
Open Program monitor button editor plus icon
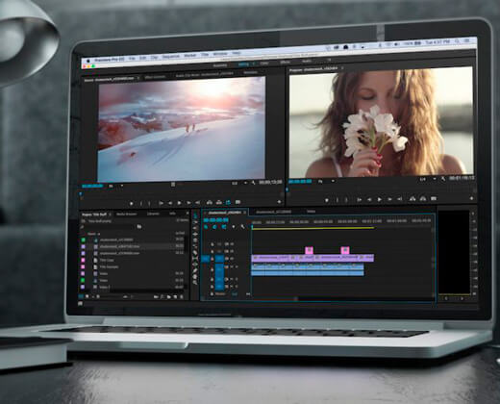coord(471,198)
